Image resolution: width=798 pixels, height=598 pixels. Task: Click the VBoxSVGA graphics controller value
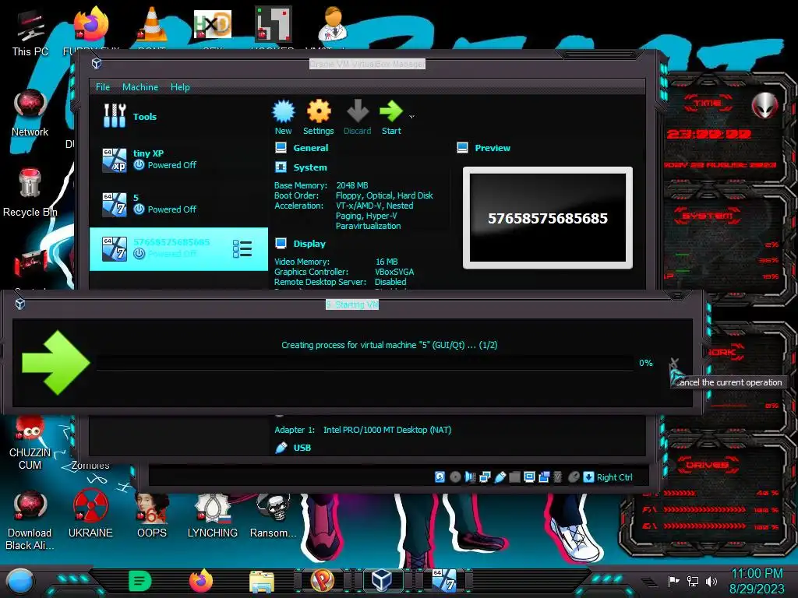coord(394,272)
